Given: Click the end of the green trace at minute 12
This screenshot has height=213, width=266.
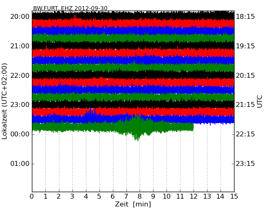Looking at the screenshot, I should click(x=193, y=127).
